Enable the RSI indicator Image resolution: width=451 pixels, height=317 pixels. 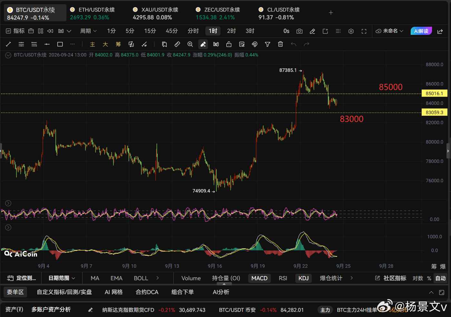click(283, 278)
